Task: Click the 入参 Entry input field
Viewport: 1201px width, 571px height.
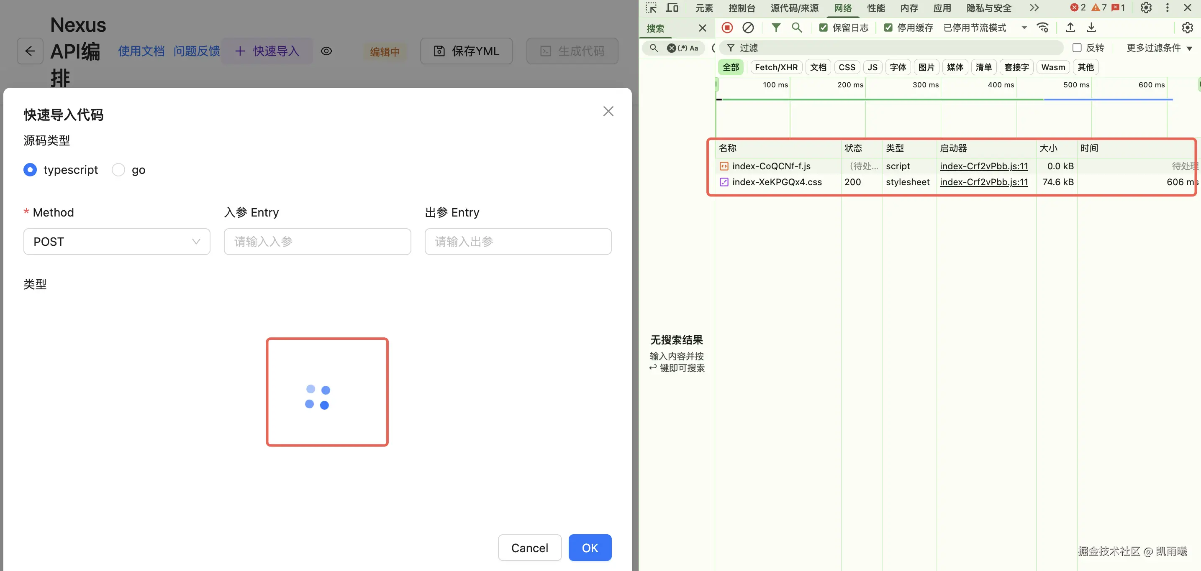Action: tap(317, 241)
